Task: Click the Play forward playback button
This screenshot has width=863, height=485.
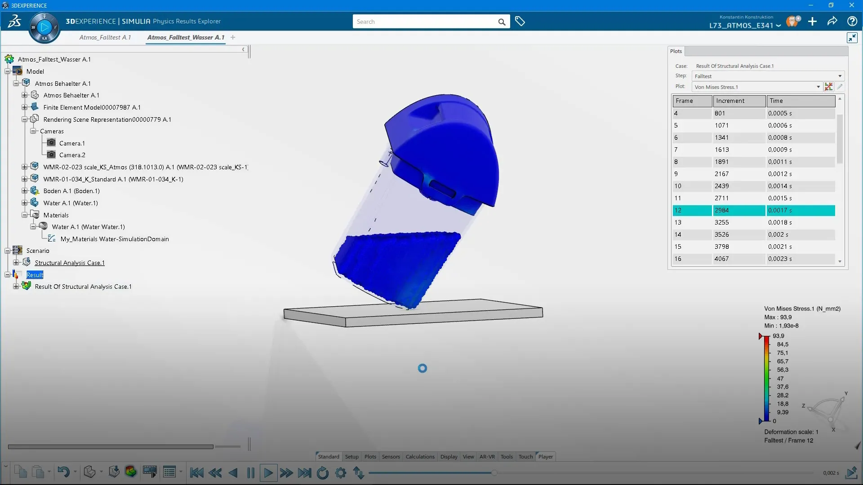Action: pyautogui.click(x=268, y=473)
